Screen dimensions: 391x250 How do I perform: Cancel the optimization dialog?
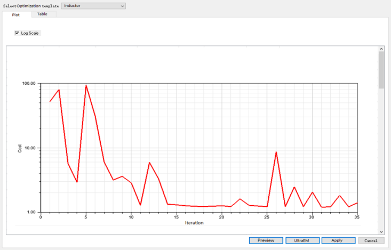coord(371,240)
